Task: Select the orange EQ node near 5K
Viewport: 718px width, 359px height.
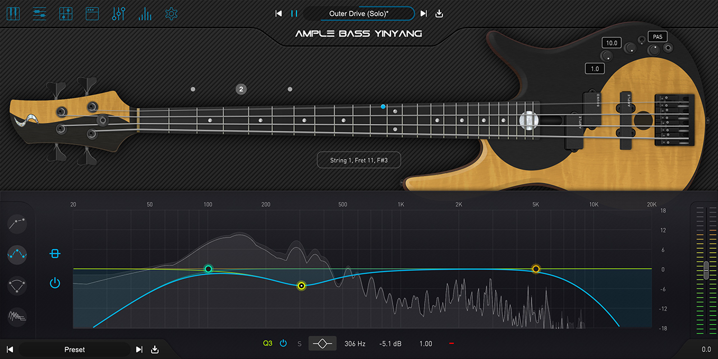Action: pyautogui.click(x=536, y=269)
